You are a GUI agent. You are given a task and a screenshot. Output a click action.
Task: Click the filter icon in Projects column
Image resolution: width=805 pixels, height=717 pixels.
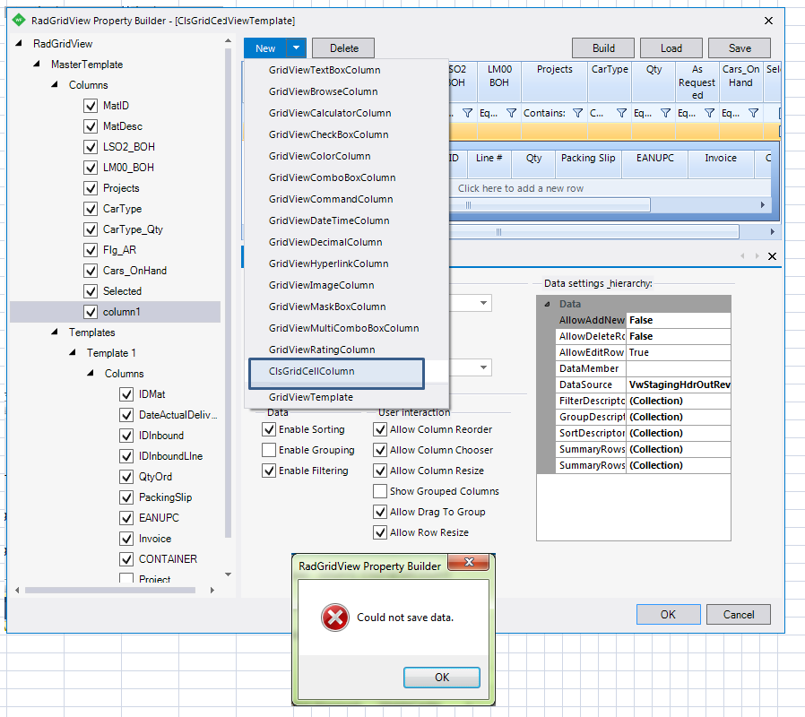(577, 114)
